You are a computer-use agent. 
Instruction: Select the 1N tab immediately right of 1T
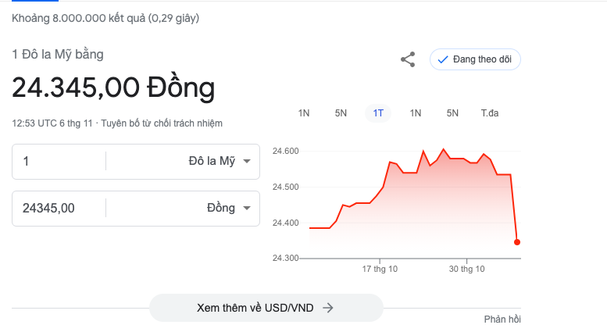[416, 113]
